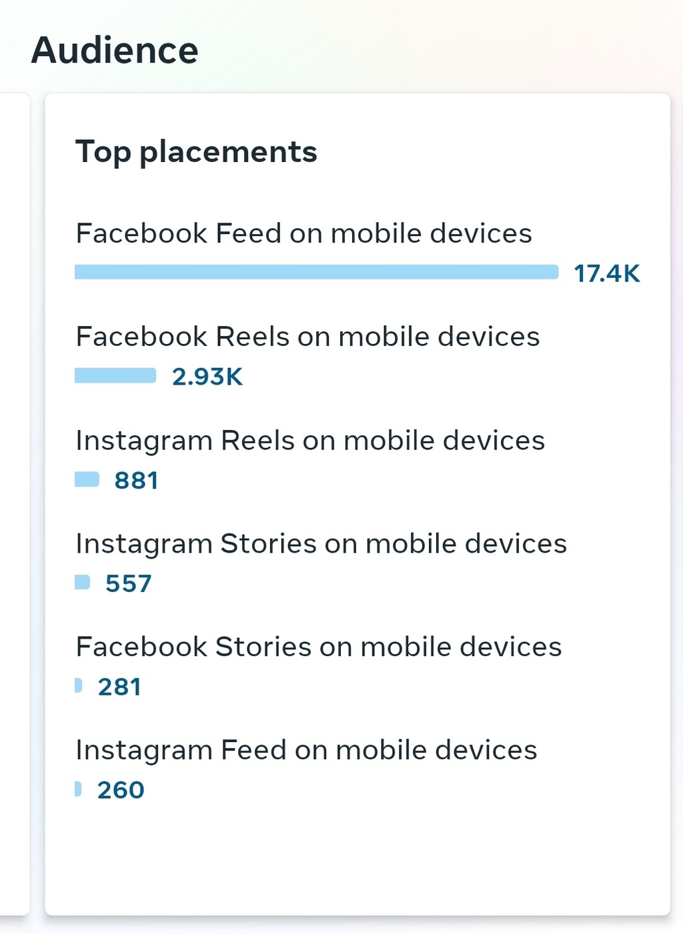
Task: Click the Instagram Feed placement bar
Action: [78, 789]
